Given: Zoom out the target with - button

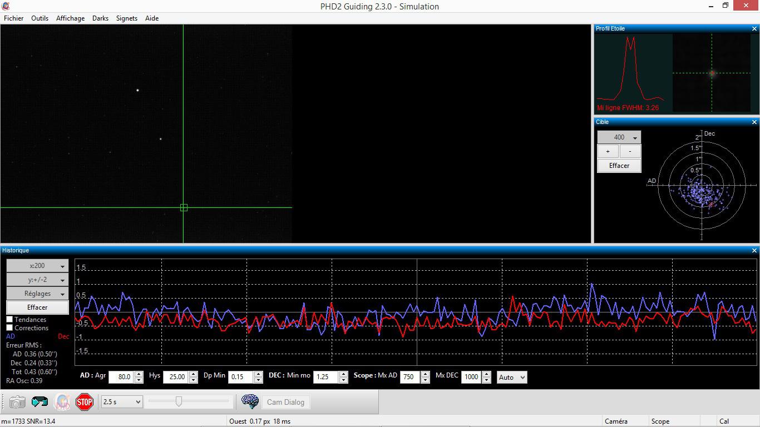Looking at the screenshot, I should (x=630, y=151).
